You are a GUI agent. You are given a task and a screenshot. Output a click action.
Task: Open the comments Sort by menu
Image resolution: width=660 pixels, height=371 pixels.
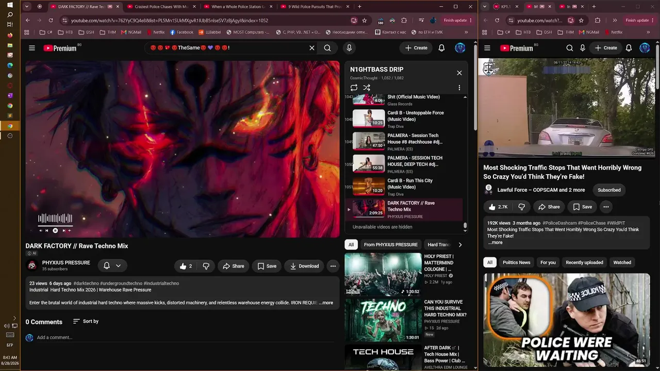pyautogui.click(x=86, y=321)
